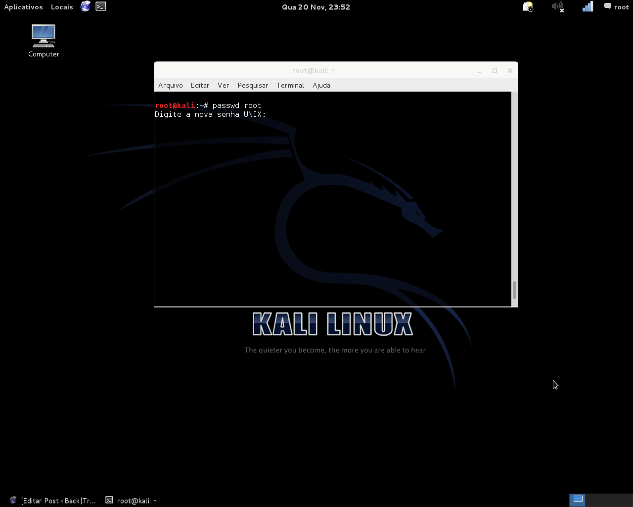Switch to the second workspace

coord(593,500)
